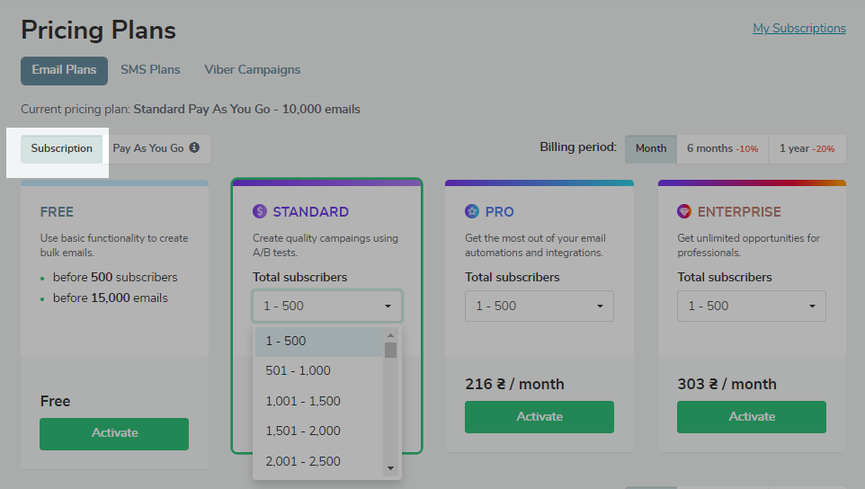Choose 6 months billing period
The width and height of the screenshot is (865, 489).
pyautogui.click(x=722, y=148)
